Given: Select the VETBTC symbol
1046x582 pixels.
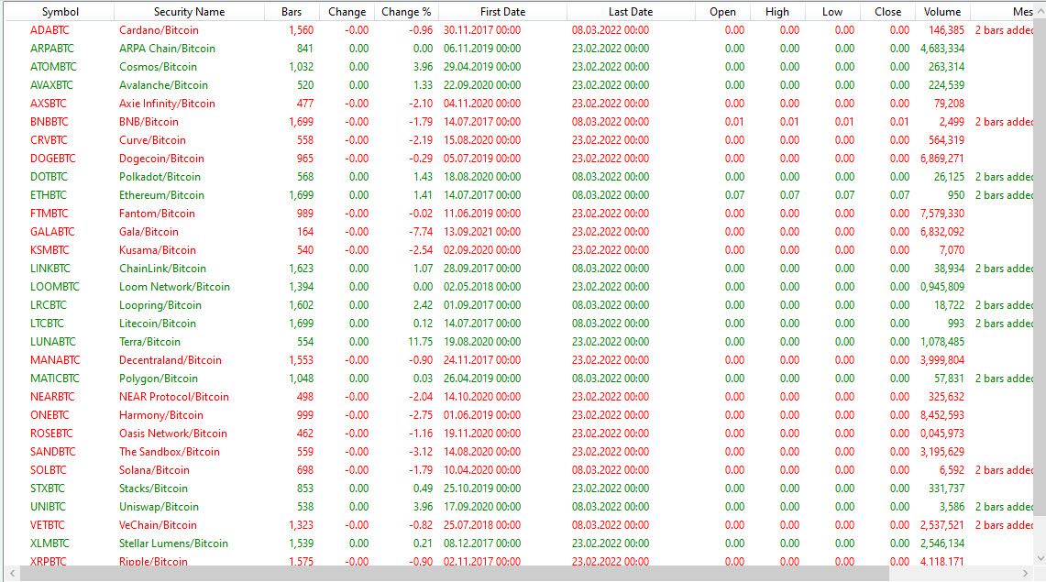Looking at the screenshot, I should click(47, 525).
